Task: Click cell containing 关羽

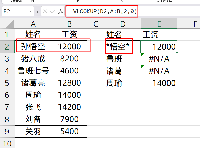Action: 33,131
